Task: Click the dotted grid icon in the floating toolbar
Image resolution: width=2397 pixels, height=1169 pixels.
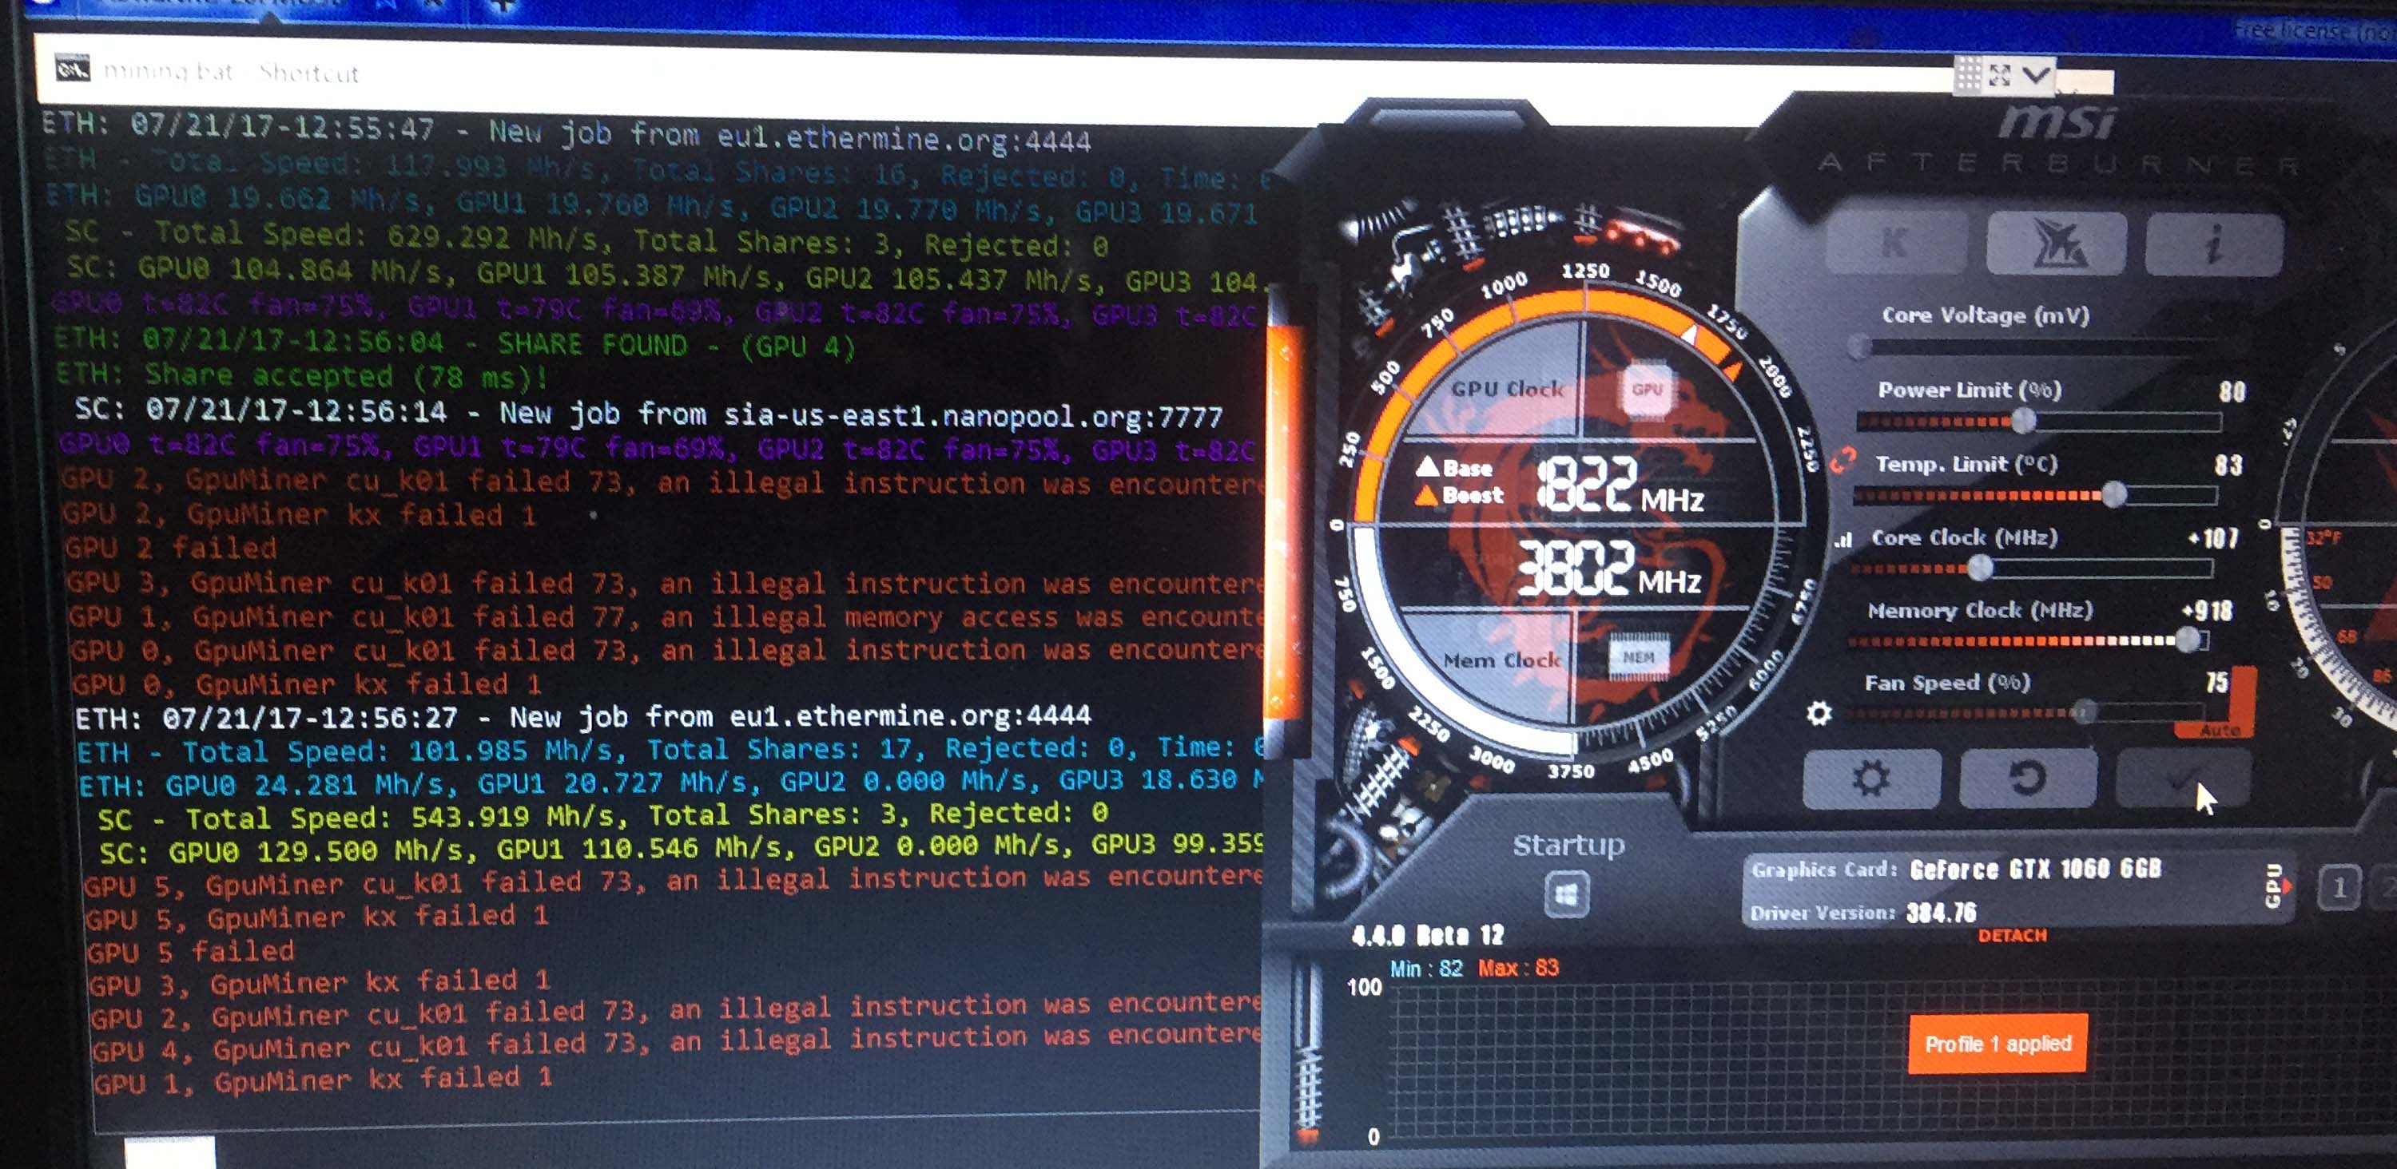Action: [1967, 73]
